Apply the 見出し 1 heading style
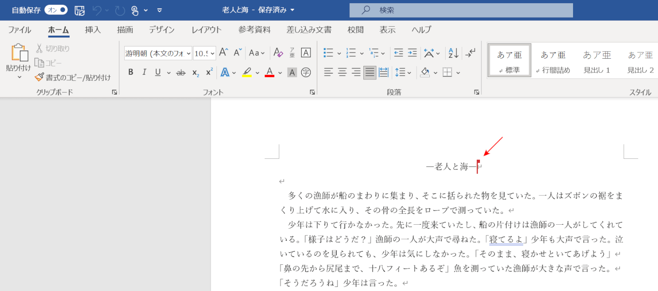The height and width of the screenshot is (291, 658). [x=597, y=61]
